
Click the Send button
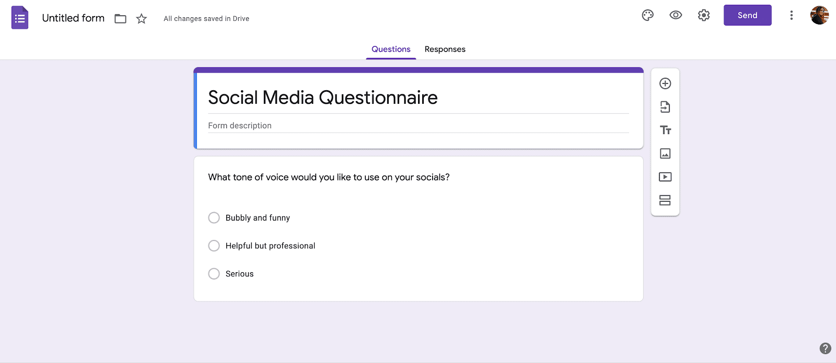[747, 15]
